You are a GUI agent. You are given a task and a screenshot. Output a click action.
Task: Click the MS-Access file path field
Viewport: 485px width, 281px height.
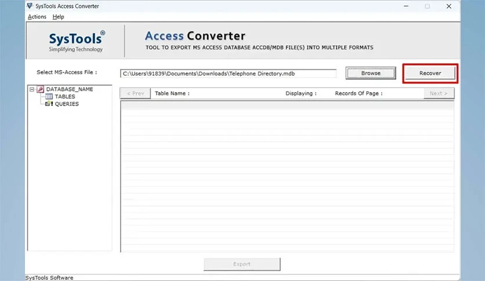[228, 74]
